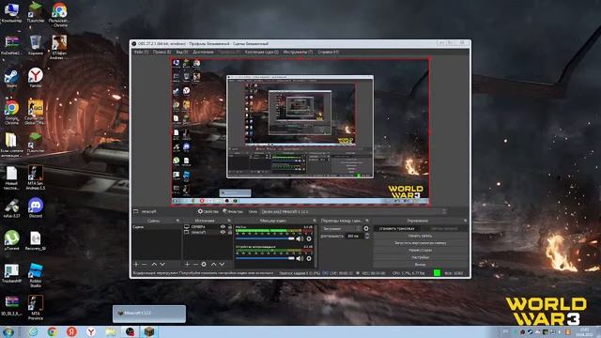The width and height of the screenshot is (601, 338).
Task: Pop out the Сцены dock panel
Action: (177, 221)
